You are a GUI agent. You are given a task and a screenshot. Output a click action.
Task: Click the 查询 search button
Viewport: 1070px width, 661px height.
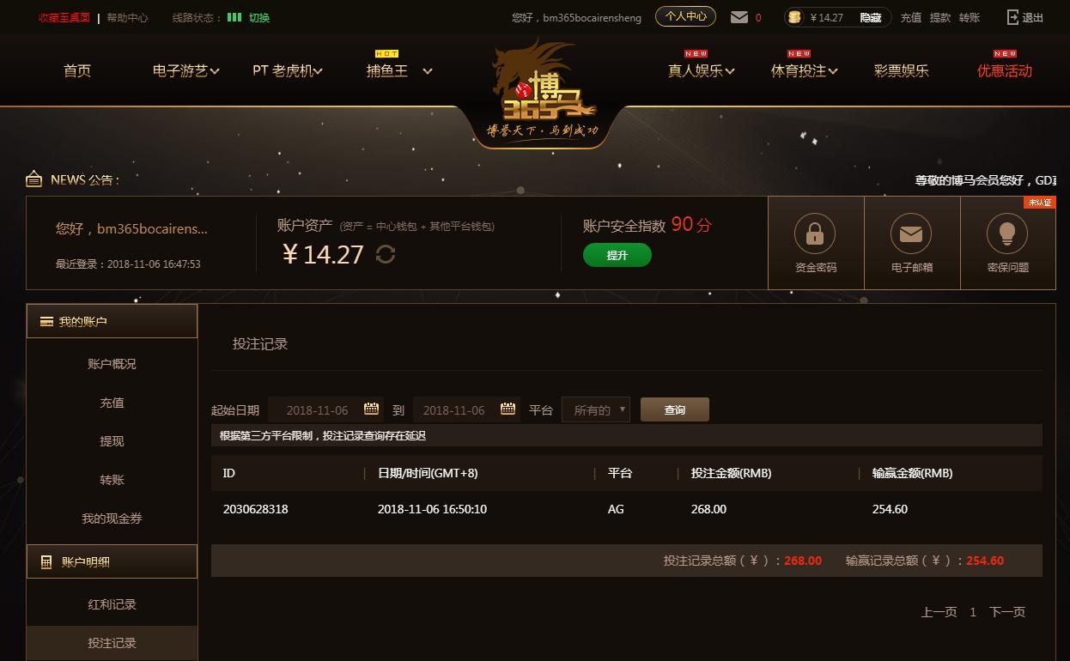click(675, 409)
